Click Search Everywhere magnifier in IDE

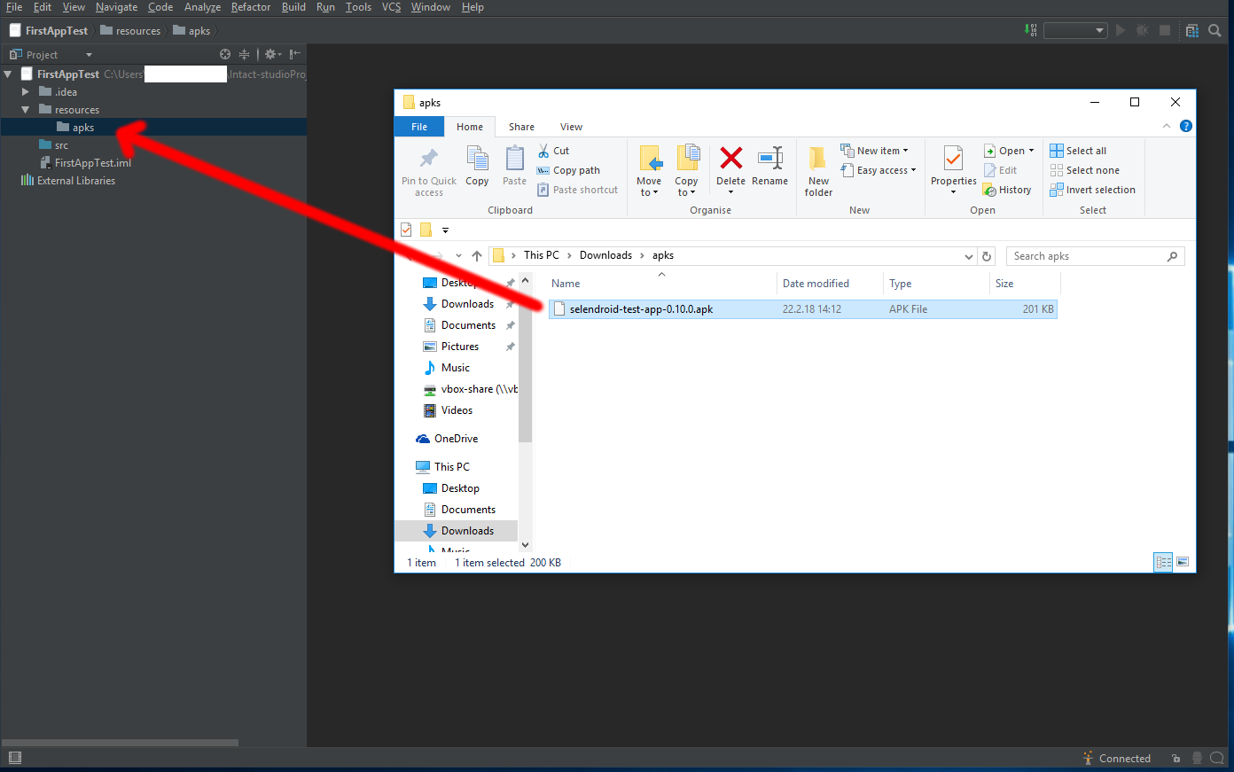[x=1214, y=30]
